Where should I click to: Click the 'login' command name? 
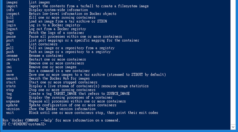pos(11,25)
